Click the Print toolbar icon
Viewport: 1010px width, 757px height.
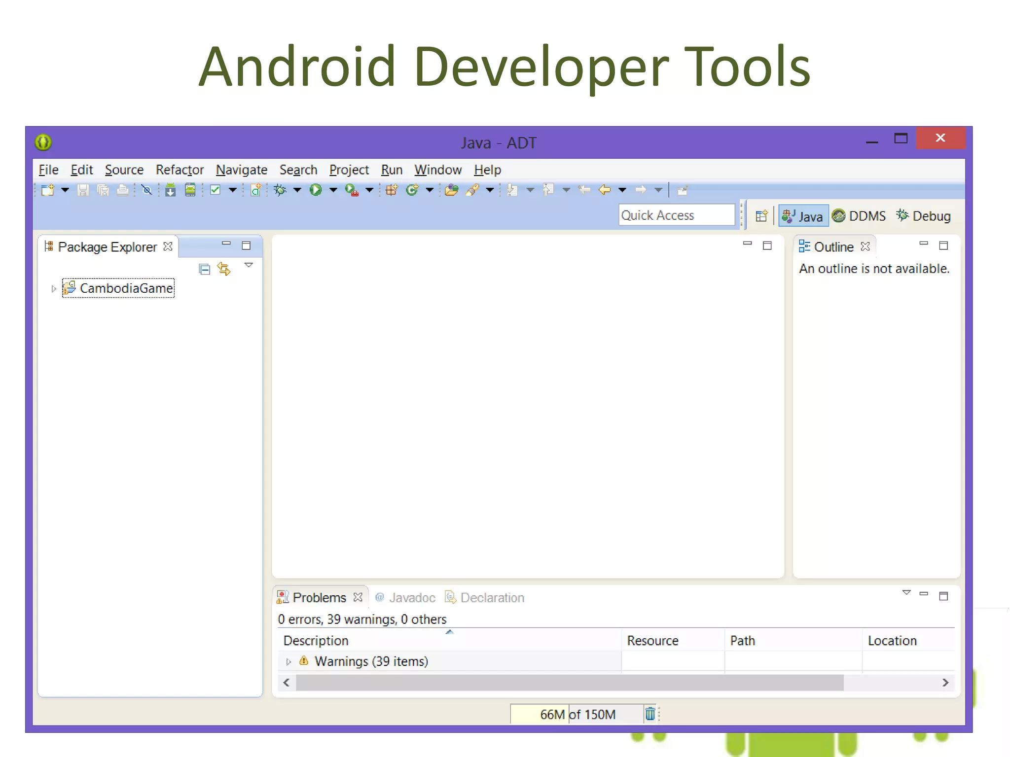123,190
